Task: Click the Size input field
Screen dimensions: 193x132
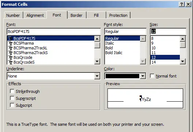Action: (168, 31)
